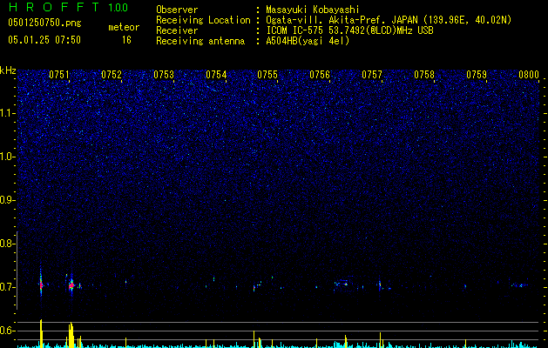The width and height of the screenshot is (548, 348).
Task: Click the 0.6 kHz axis label
Action: (x=7, y=331)
